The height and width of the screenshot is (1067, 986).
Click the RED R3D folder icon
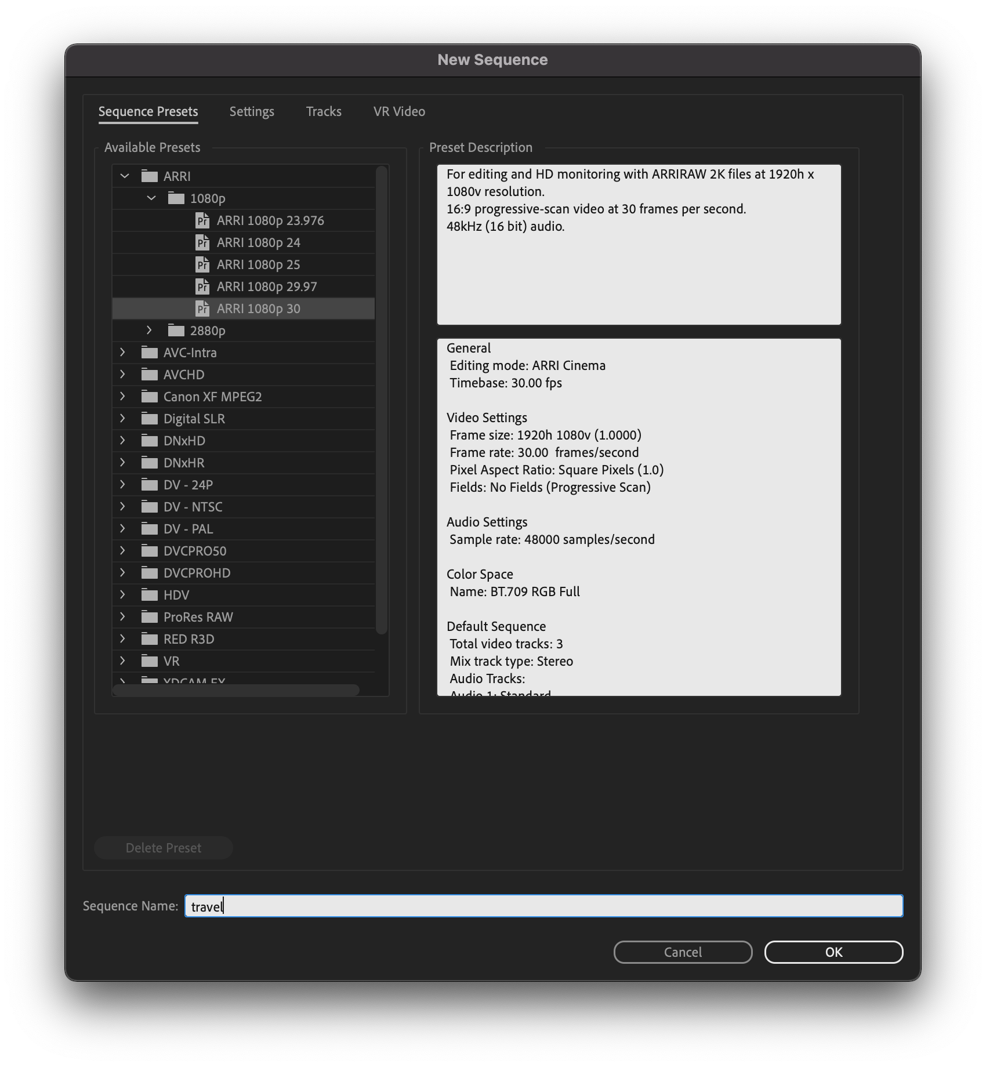(x=150, y=639)
